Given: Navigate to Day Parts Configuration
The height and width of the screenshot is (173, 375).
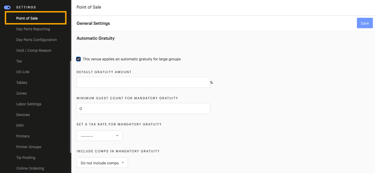Looking at the screenshot, I should click(36, 40).
